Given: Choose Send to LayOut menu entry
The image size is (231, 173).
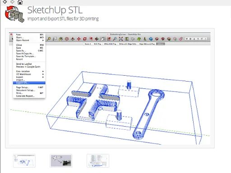Looking at the screenshot, I should point(29,64).
